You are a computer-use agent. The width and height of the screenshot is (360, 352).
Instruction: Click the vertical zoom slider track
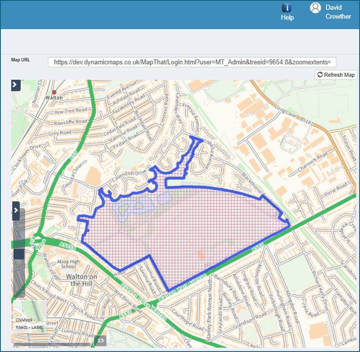point(19,253)
